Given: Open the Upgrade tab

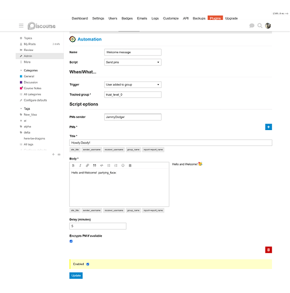Looking at the screenshot, I should (x=231, y=18).
